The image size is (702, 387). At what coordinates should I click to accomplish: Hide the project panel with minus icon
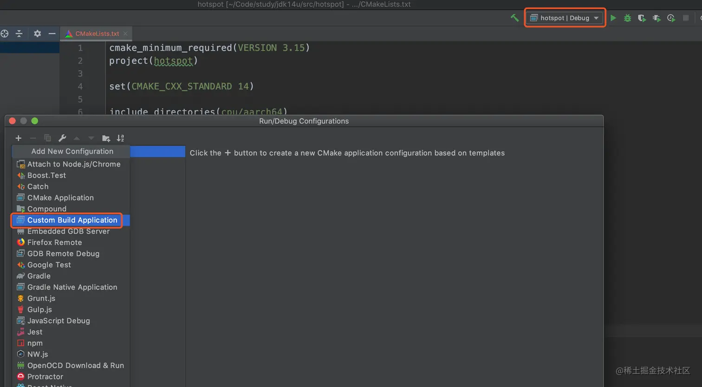[52, 33]
